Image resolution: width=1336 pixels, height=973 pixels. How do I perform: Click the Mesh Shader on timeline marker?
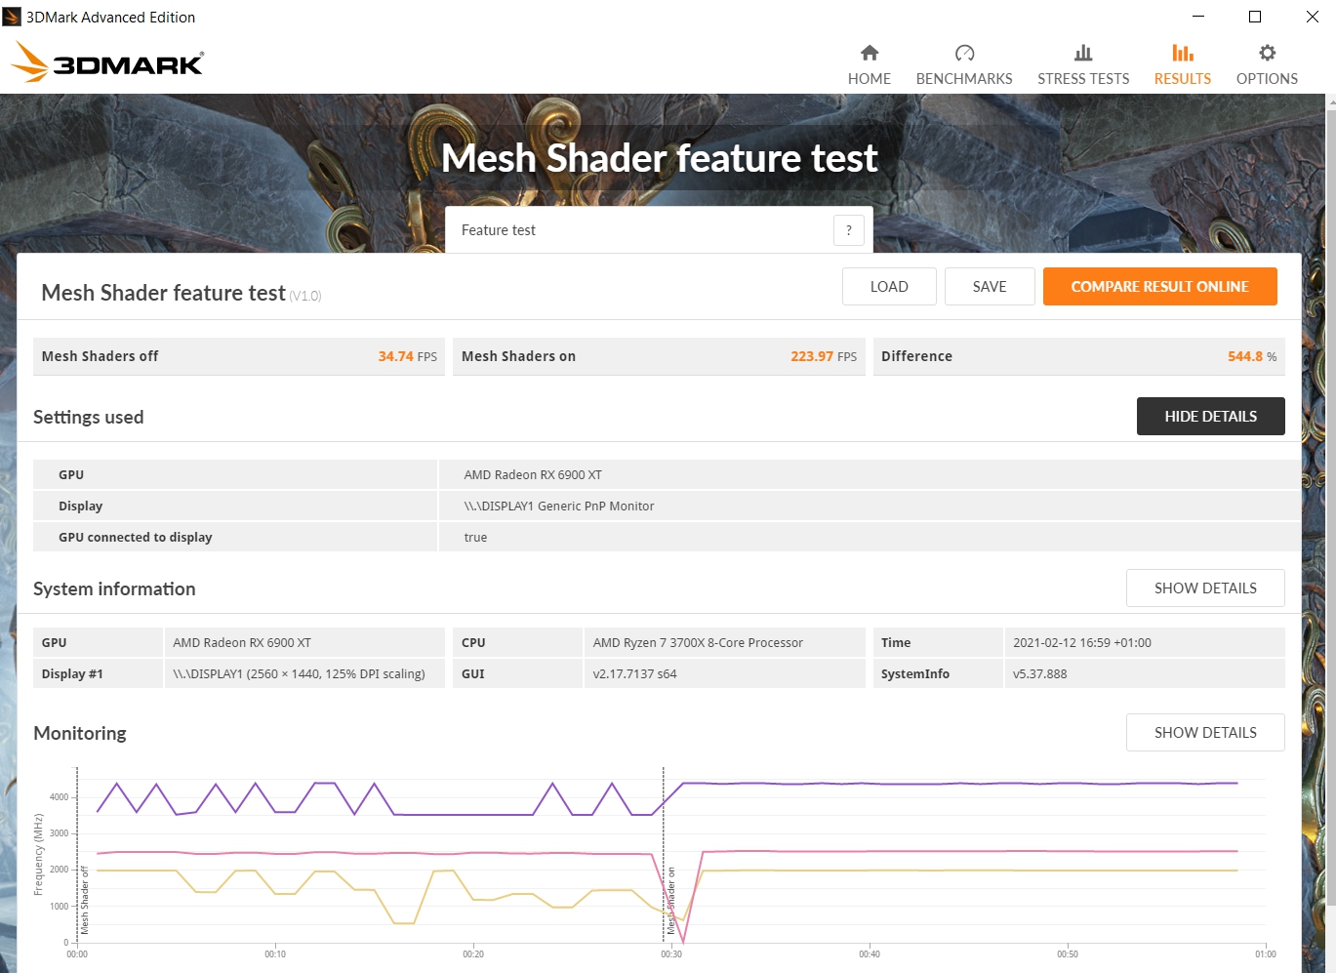click(670, 900)
